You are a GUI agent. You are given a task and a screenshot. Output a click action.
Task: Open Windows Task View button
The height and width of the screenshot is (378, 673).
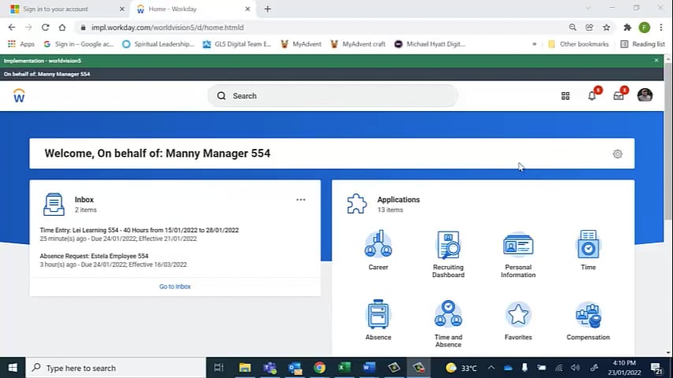point(219,368)
